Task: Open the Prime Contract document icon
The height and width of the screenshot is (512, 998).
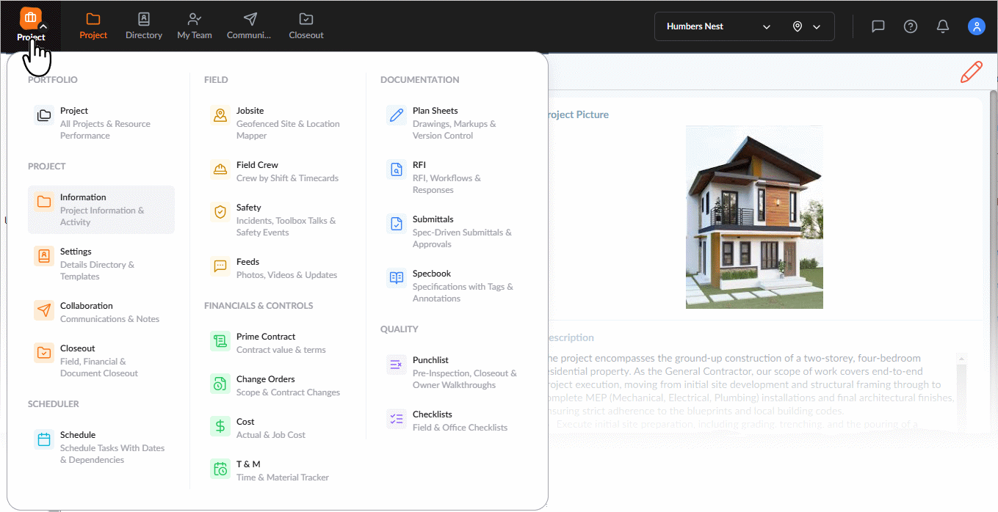Action: [x=220, y=341]
